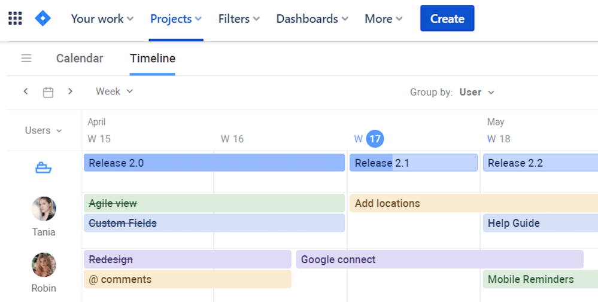The image size is (598, 302).
Task: Open the Dashboards dropdown
Action: (x=312, y=19)
